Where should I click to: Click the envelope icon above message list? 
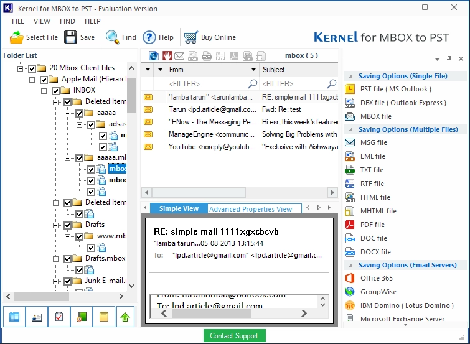tap(179, 56)
